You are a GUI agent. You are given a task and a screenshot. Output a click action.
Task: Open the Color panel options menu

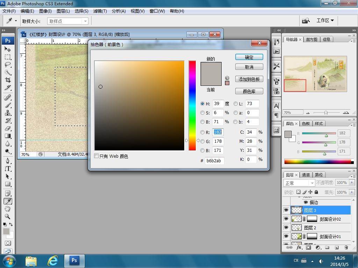tap(353, 125)
